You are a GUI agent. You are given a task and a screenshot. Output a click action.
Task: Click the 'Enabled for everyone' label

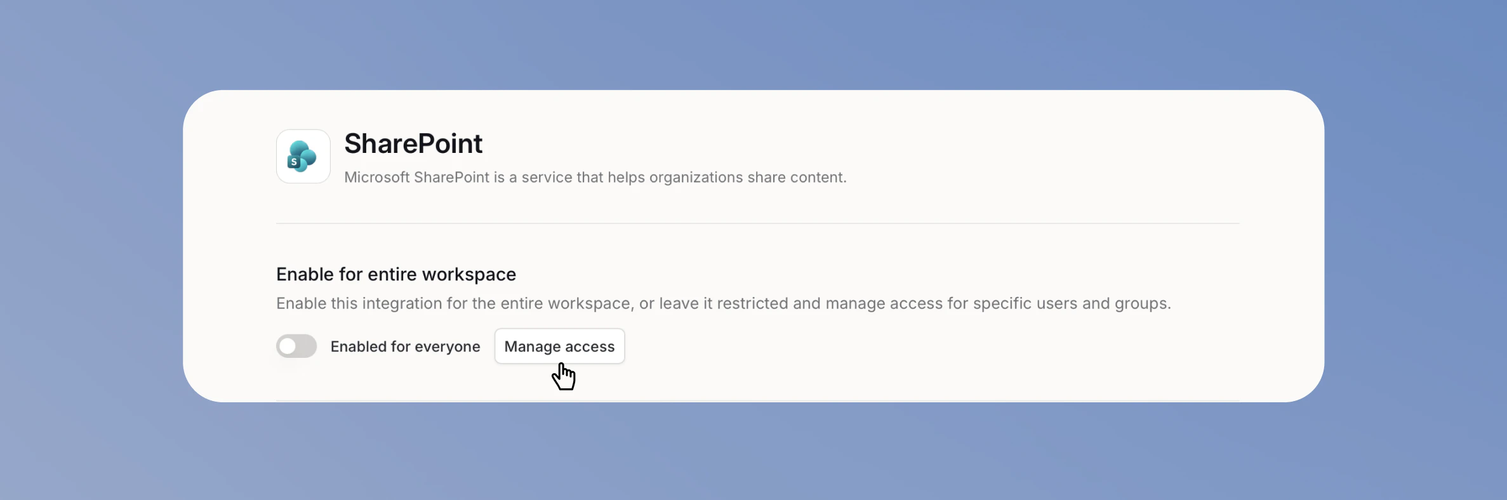tap(405, 347)
